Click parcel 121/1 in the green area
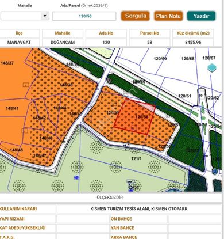Screen dimensions: 224x239 pyautogui.click(x=136, y=158)
